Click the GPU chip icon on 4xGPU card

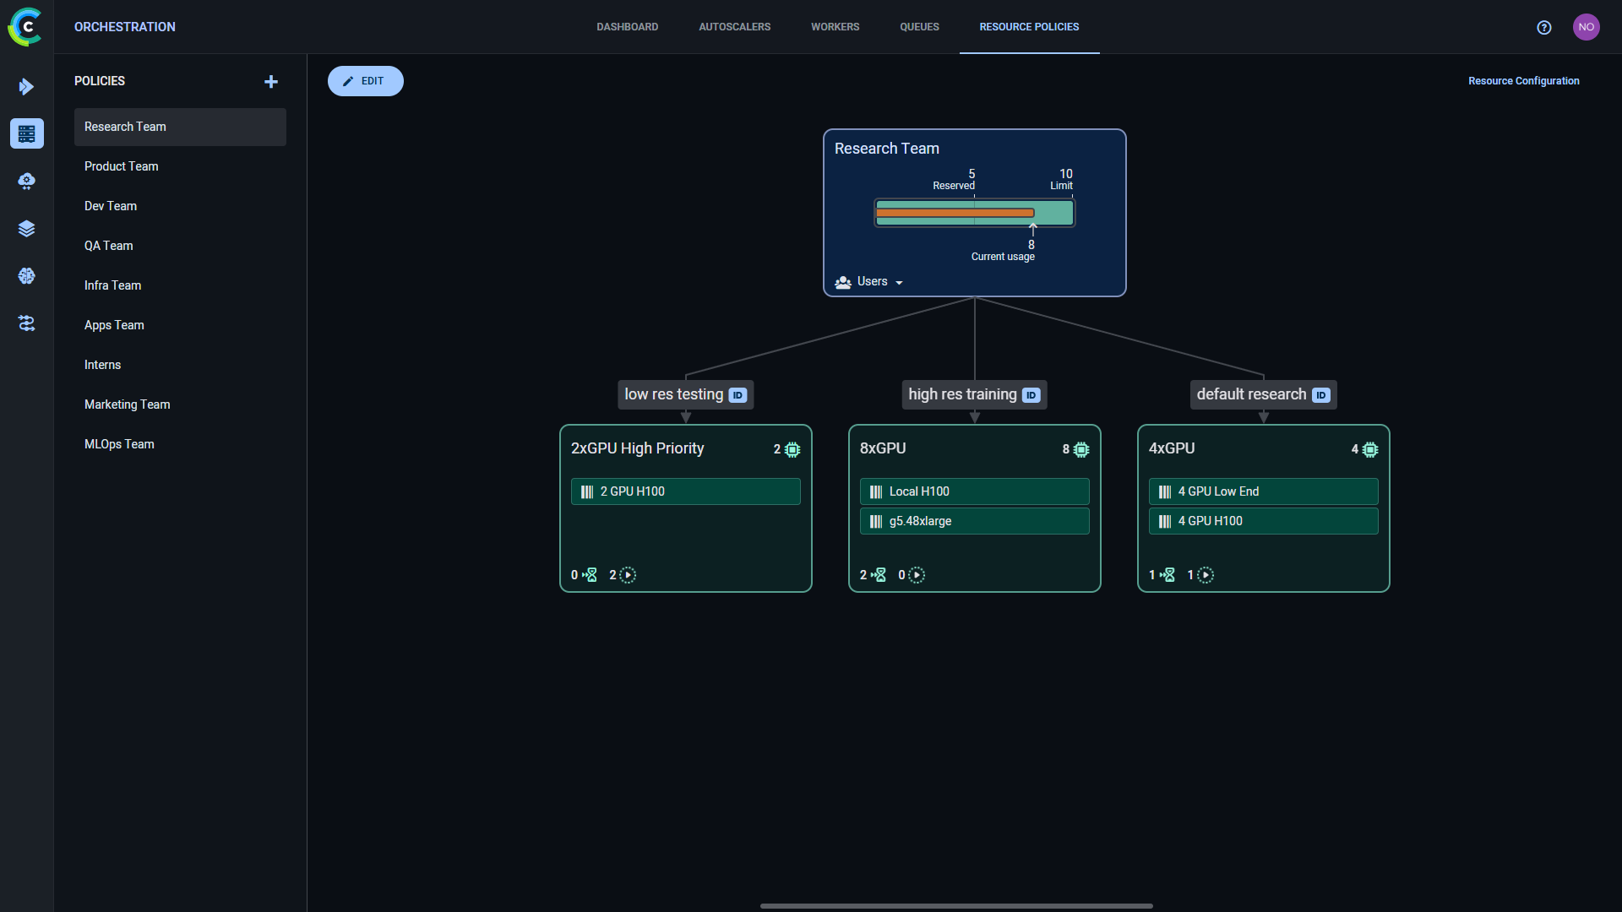pyautogui.click(x=1370, y=450)
